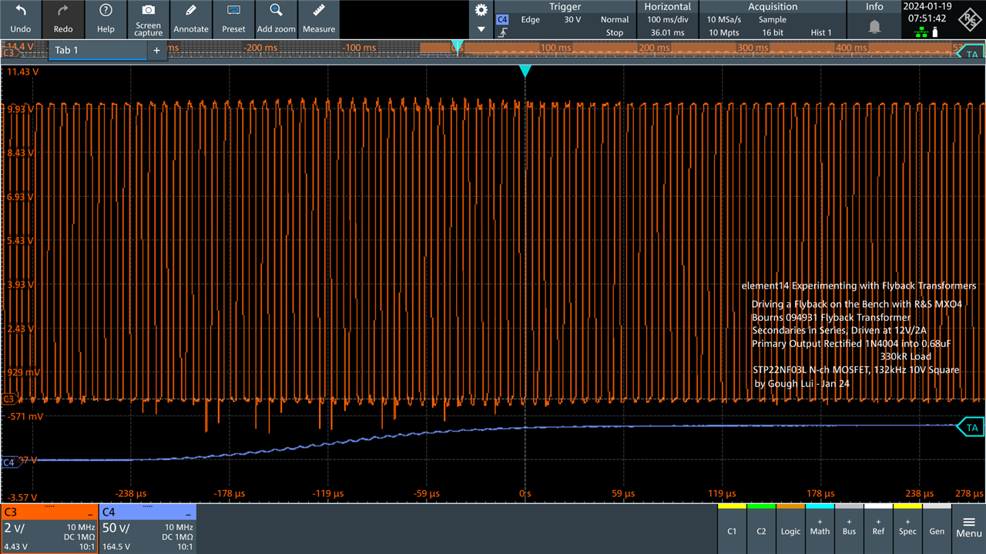
Task: Click the 16 bit resolution value
Action: [x=773, y=33]
